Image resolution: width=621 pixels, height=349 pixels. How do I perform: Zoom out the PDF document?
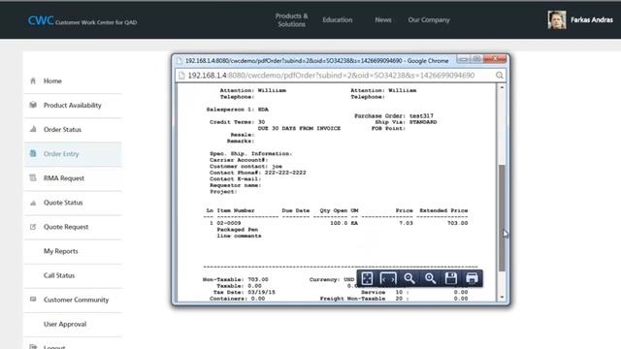409,278
